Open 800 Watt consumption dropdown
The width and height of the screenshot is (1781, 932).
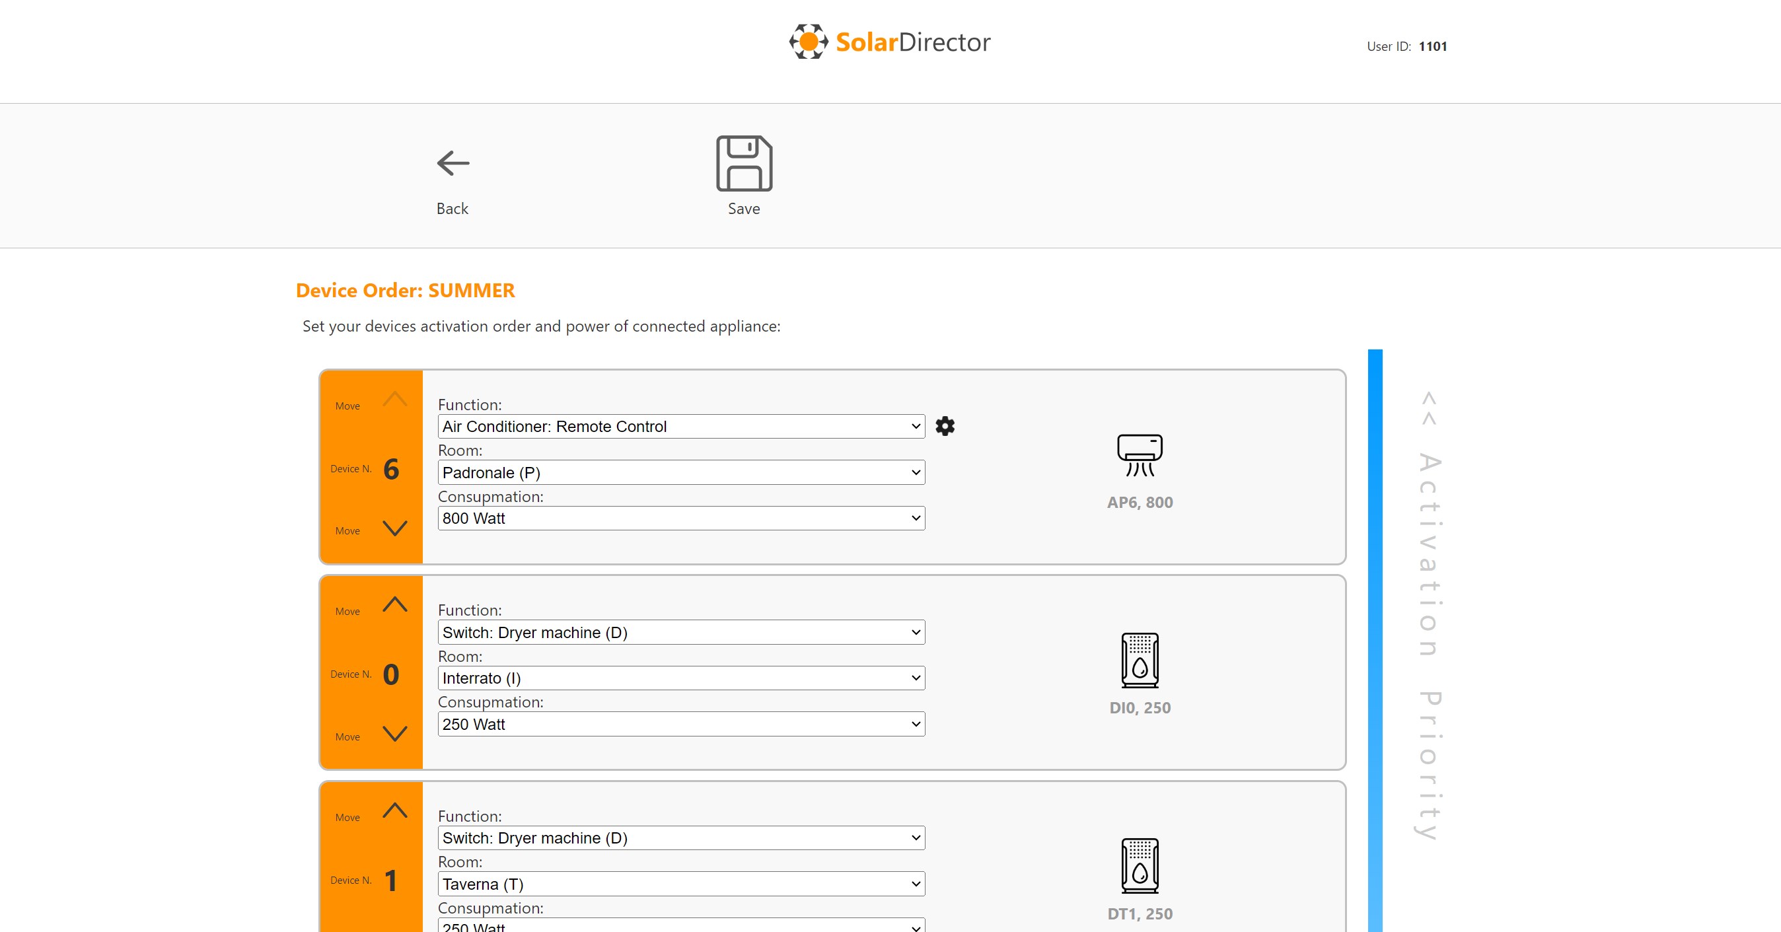click(x=681, y=519)
